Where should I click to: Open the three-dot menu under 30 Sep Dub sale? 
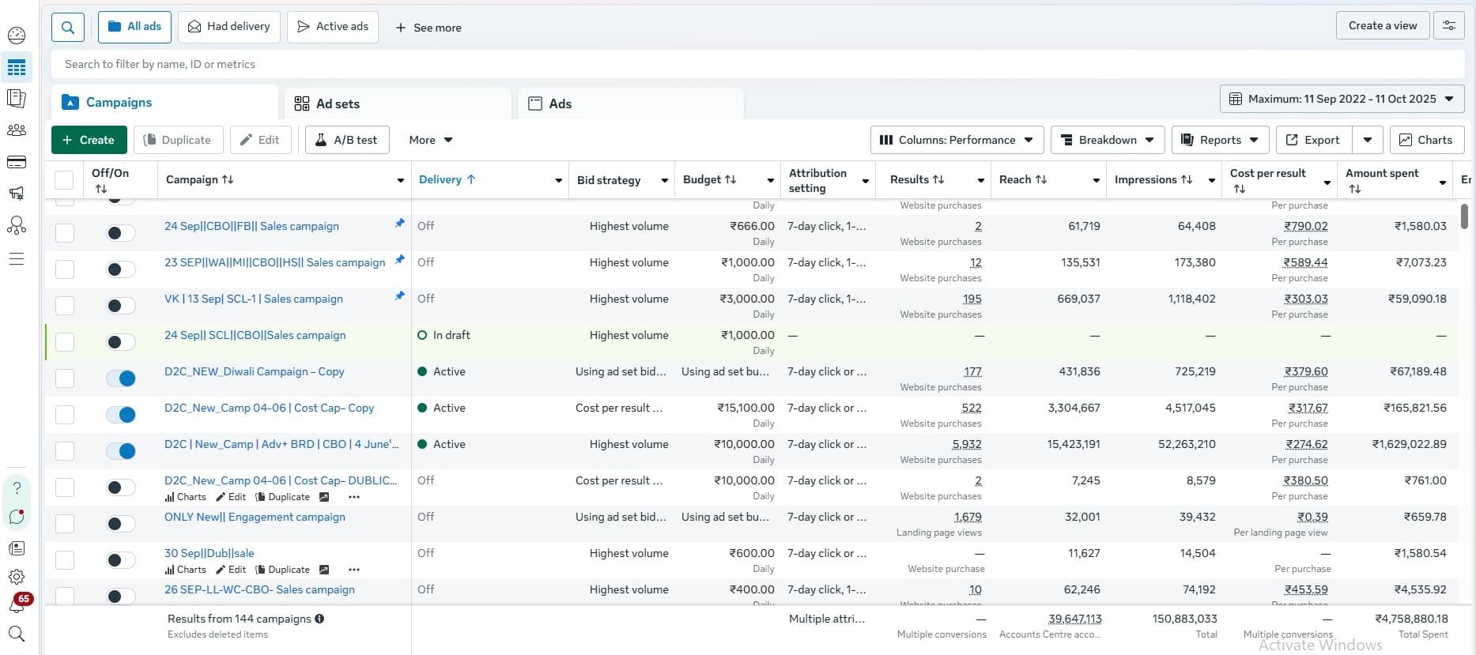tap(354, 570)
